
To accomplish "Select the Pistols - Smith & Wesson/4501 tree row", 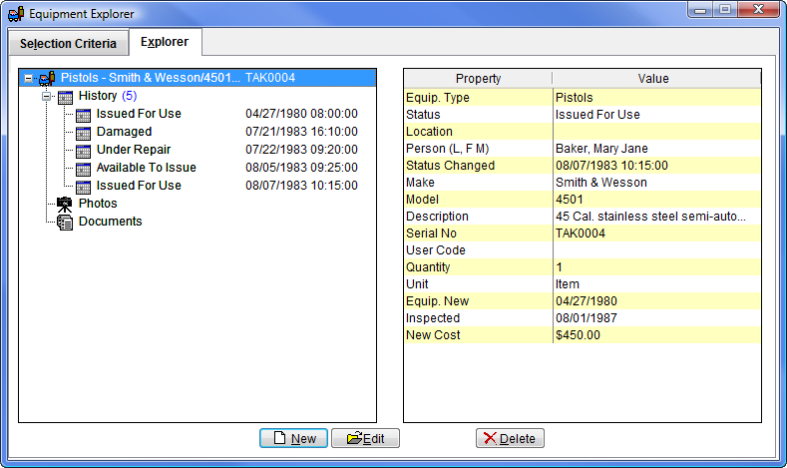I will (x=197, y=78).
